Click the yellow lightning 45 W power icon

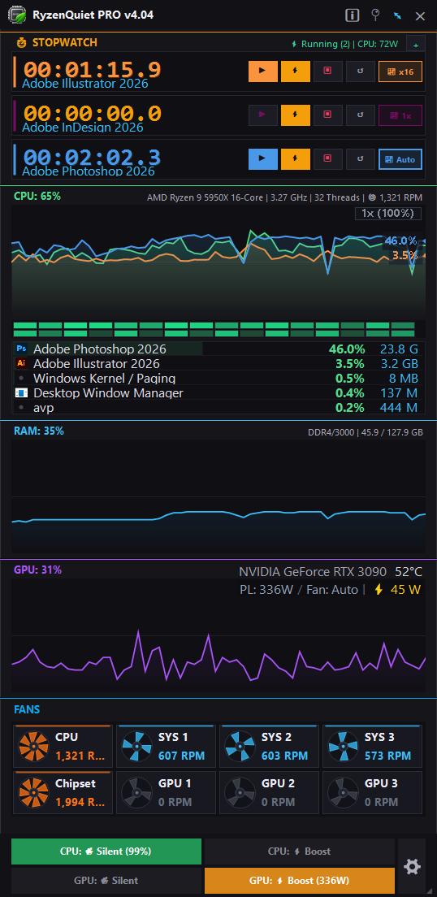378,590
